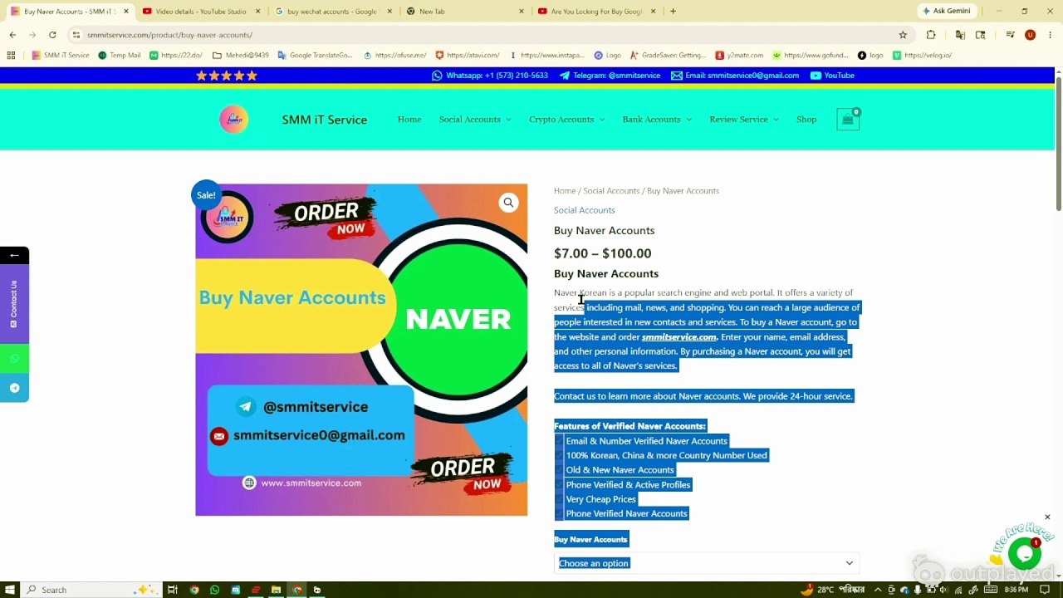
Task: Click the Social Accounts breadcrumb link
Action: tap(611, 191)
